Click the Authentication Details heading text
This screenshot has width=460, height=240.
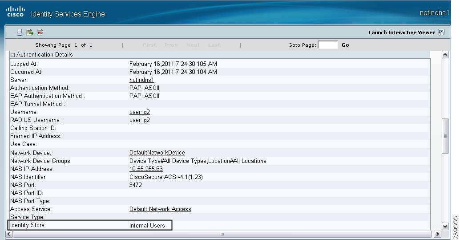point(44,55)
